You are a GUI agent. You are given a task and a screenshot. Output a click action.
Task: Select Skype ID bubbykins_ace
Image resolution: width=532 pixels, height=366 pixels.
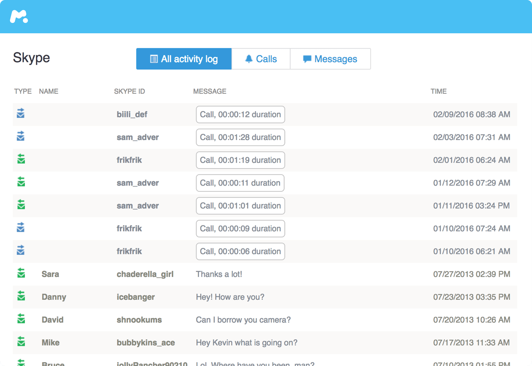click(x=146, y=343)
